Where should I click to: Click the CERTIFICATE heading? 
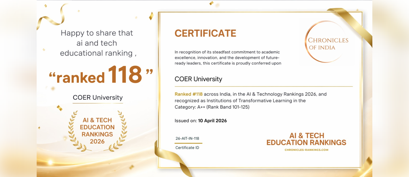pos(205,34)
